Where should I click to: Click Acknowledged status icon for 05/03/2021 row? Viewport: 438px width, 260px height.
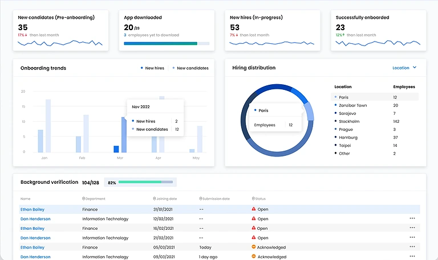click(x=254, y=246)
